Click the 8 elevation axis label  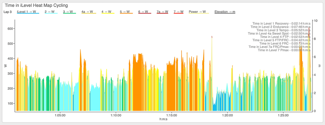[315, 39]
